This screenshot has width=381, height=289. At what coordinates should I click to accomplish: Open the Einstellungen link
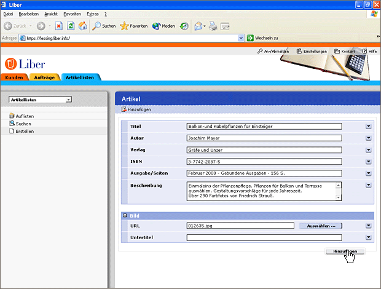pos(312,51)
